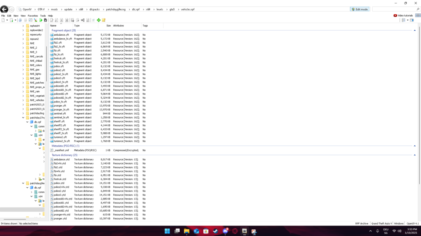Image resolution: width=421 pixels, height=236 pixels.
Task: Open Discord from the taskbar
Action: (225, 231)
